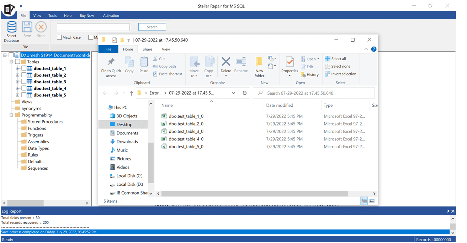Switch to large thumbnails view icon
The width and height of the screenshot is (467, 243).
point(372,201)
